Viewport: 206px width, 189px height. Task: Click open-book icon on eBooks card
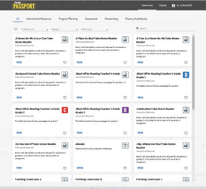tap(125, 145)
